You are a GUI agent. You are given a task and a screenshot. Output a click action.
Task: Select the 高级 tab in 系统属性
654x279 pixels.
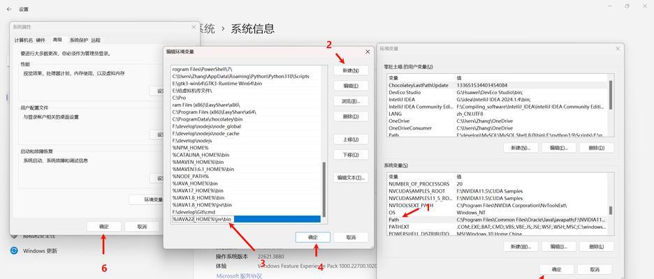click(x=57, y=40)
